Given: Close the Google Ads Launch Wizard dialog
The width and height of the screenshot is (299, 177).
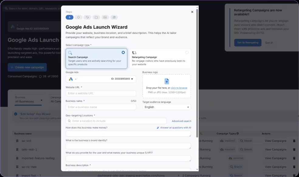Looking at the screenshot, I should point(192,12).
